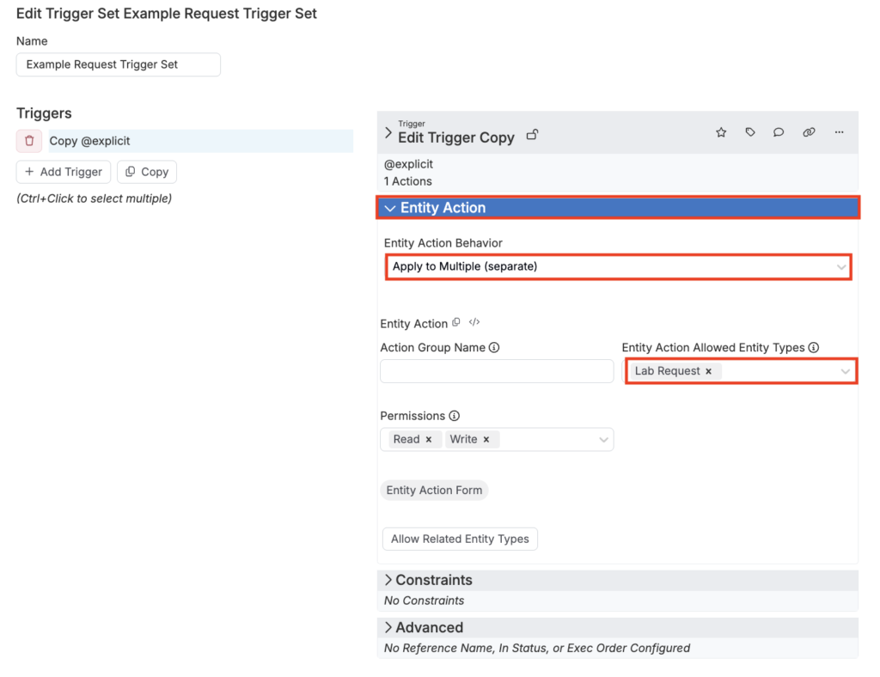The height and width of the screenshot is (677, 880).
Task: Open comments with the speech bubble icon
Action: coord(779,132)
